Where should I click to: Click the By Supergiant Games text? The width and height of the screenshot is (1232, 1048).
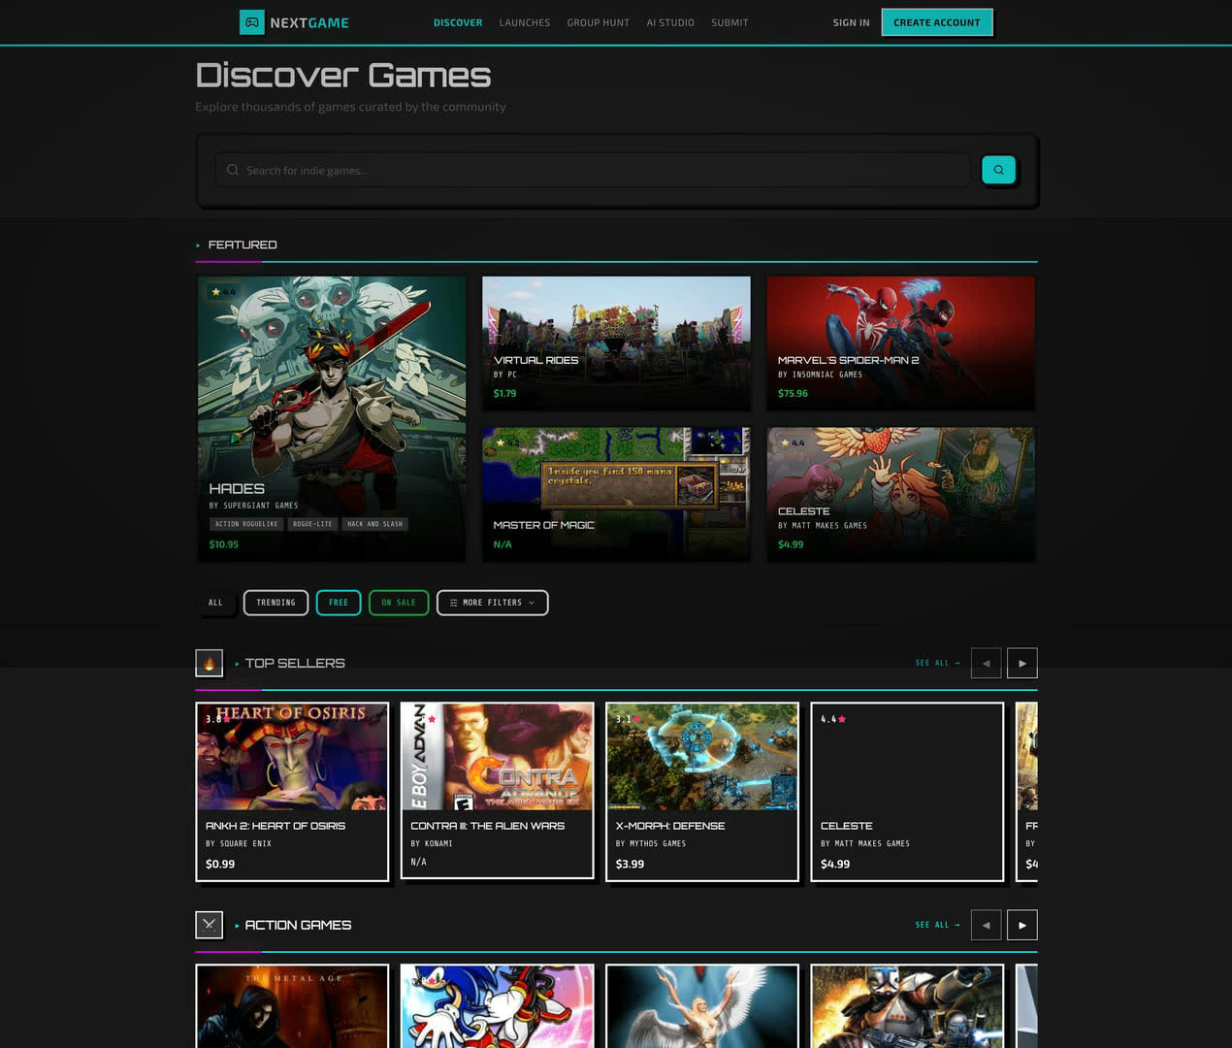tap(254, 506)
